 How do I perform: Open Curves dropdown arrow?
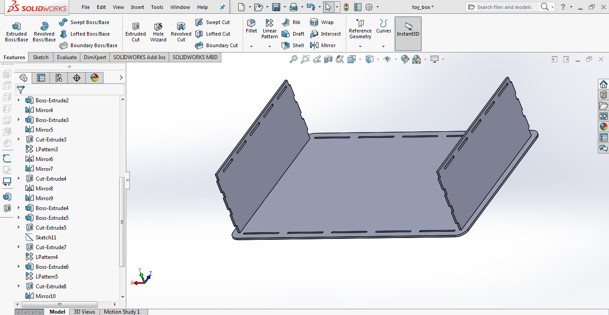click(383, 46)
